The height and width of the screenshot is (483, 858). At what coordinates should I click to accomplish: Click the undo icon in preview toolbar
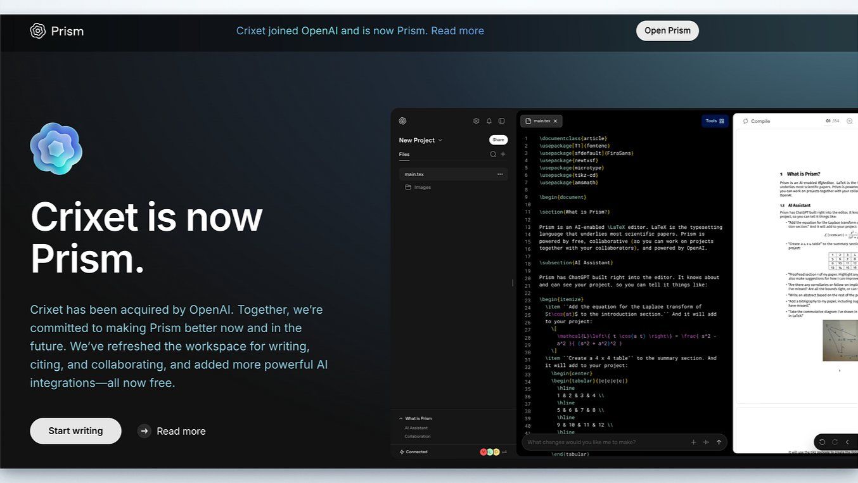click(x=822, y=442)
